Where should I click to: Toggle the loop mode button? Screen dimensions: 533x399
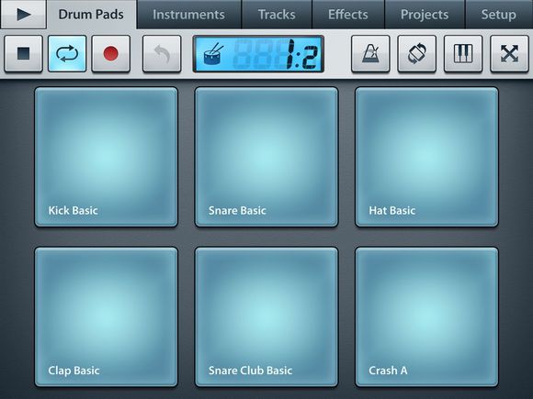tap(67, 53)
